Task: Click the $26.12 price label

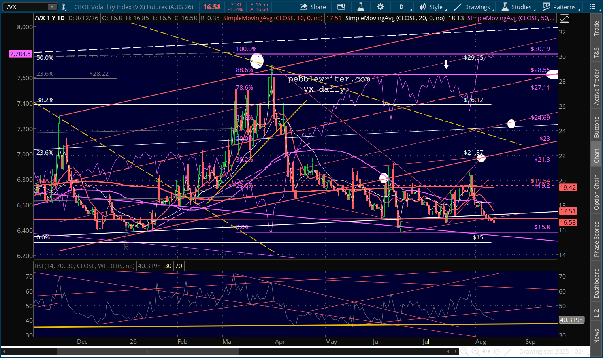Action: tap(473, 100)
